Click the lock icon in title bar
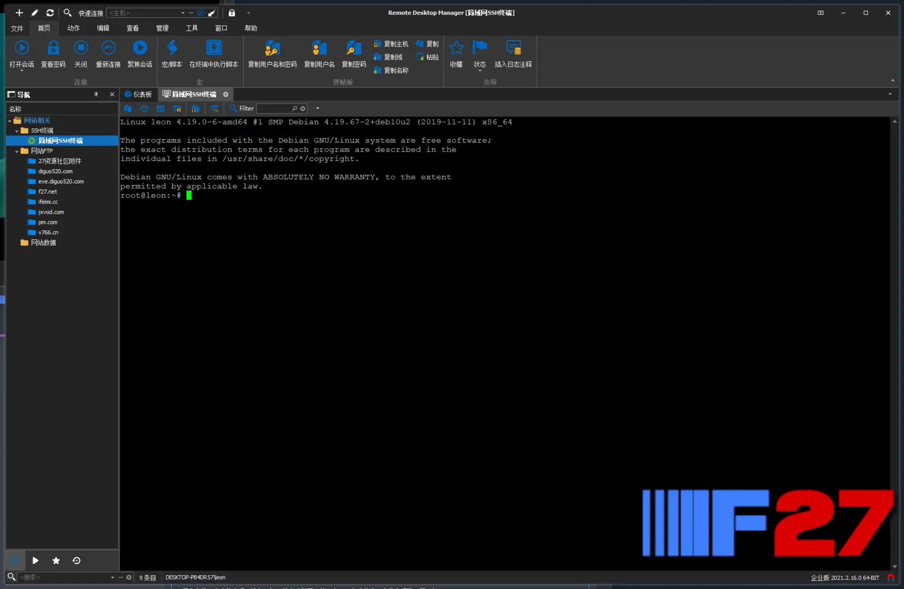This screenshot has width=904, height=589. pyautogui.click(x=232, y=13)
